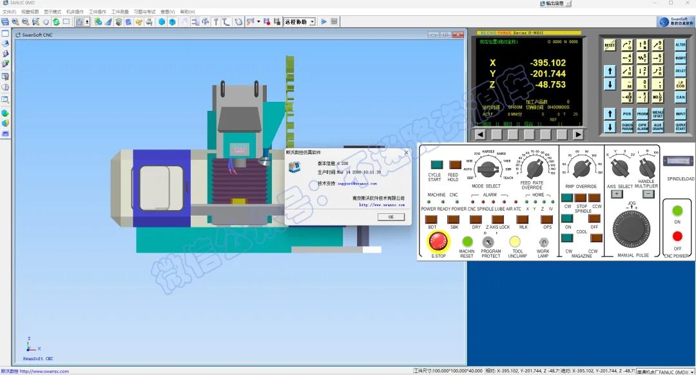Click the POS key on FANUC keypad
The height and width of the screenshot is (375, 696).
coord(627,114)
